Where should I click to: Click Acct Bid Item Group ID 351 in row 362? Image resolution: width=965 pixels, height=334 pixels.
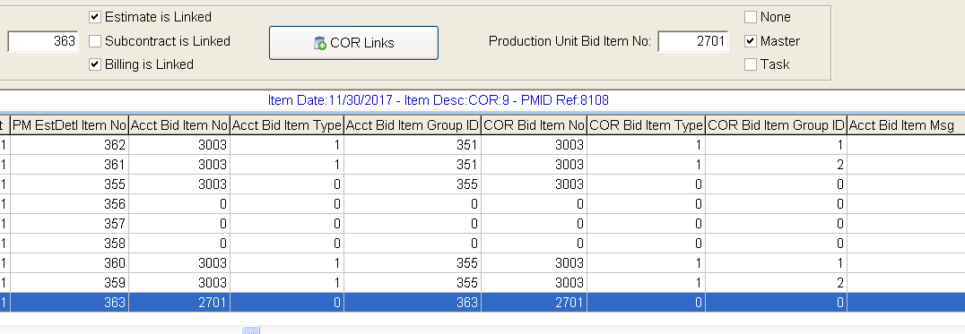(413, 145)
